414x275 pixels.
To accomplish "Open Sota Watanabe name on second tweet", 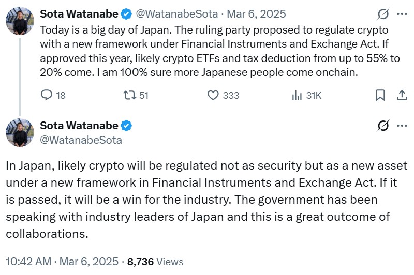I will [79, 126].
